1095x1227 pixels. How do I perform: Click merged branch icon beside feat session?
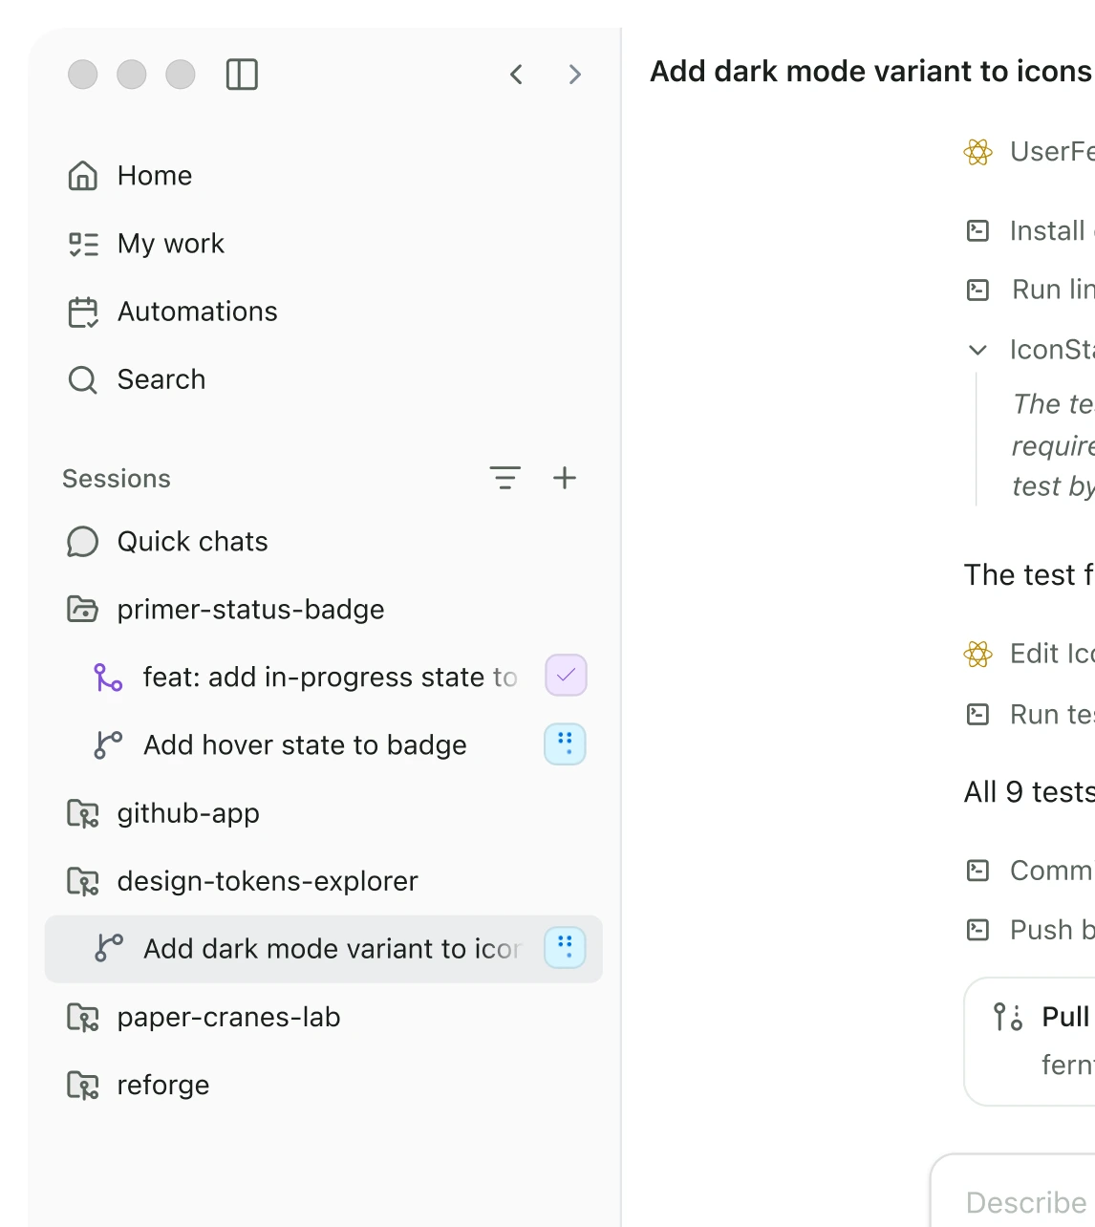pyautogui.click(x=108, y=678)
